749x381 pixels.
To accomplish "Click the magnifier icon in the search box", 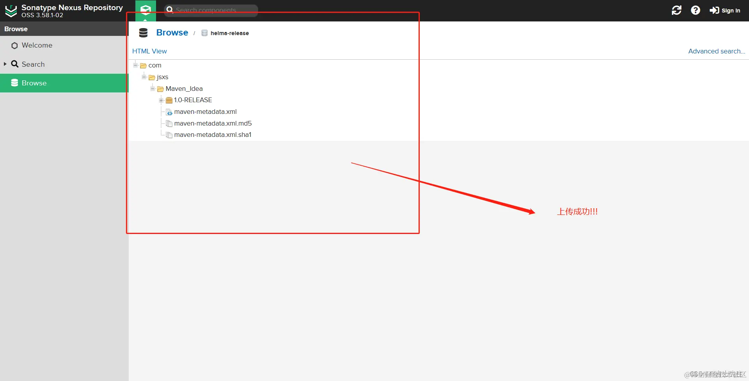I will click(170, 10).
